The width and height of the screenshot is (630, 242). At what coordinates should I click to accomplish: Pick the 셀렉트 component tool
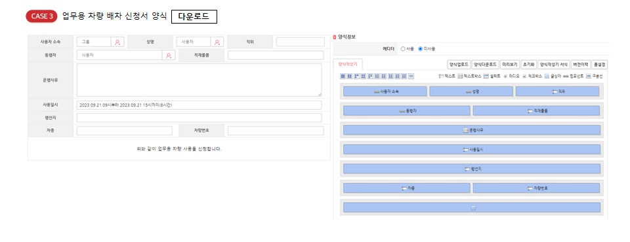pyautogui.click(x=492, y=76)
